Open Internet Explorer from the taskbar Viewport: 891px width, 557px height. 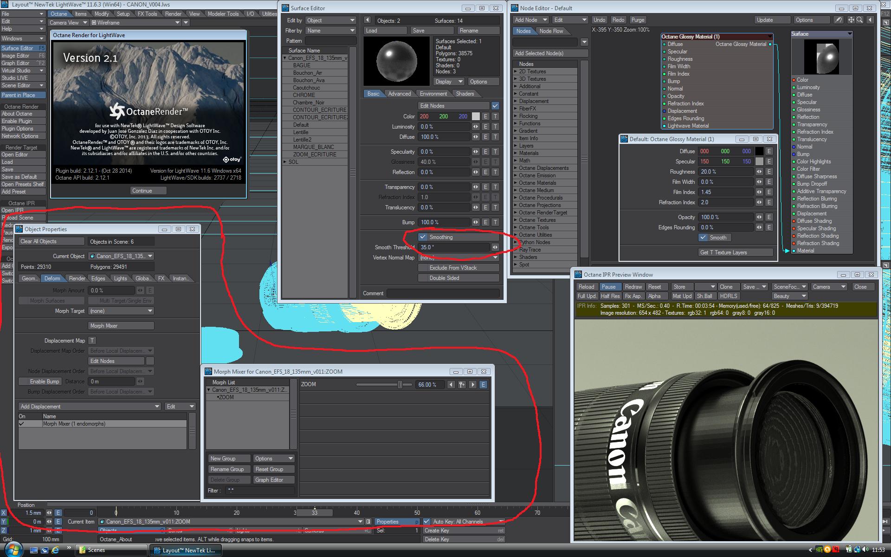(55, 550)
